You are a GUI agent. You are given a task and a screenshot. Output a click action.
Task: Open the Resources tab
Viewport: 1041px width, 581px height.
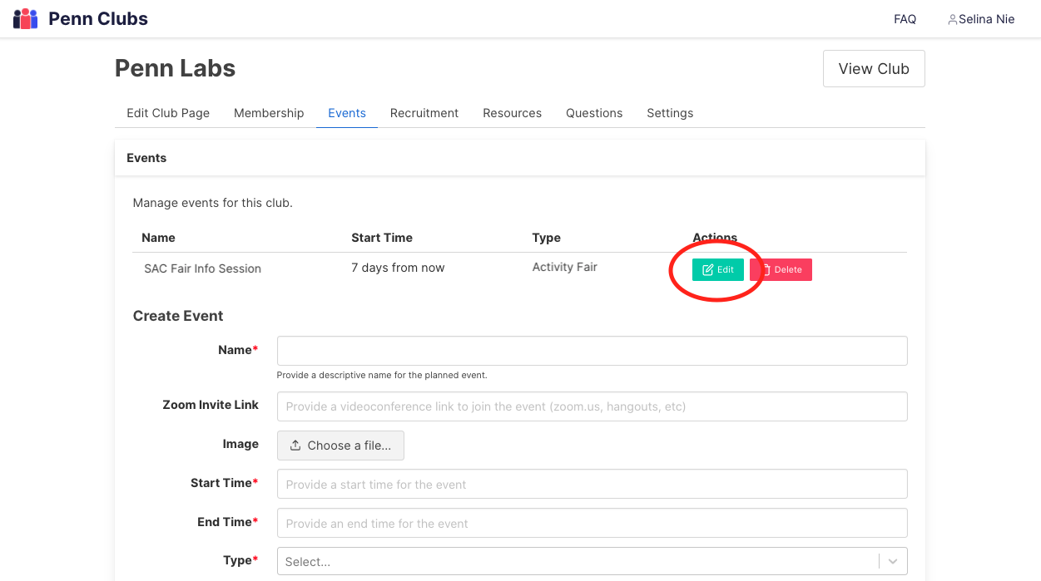(512, 113)
